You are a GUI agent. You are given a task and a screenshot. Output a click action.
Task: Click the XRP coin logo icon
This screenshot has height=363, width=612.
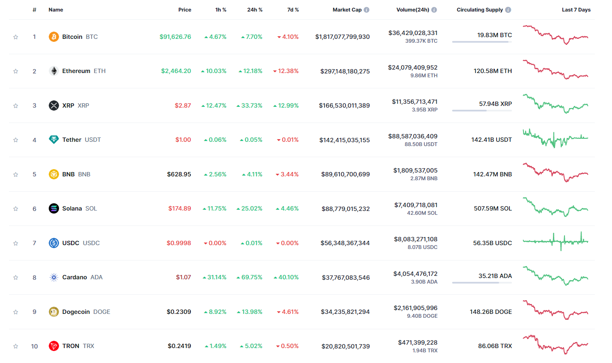53,105
